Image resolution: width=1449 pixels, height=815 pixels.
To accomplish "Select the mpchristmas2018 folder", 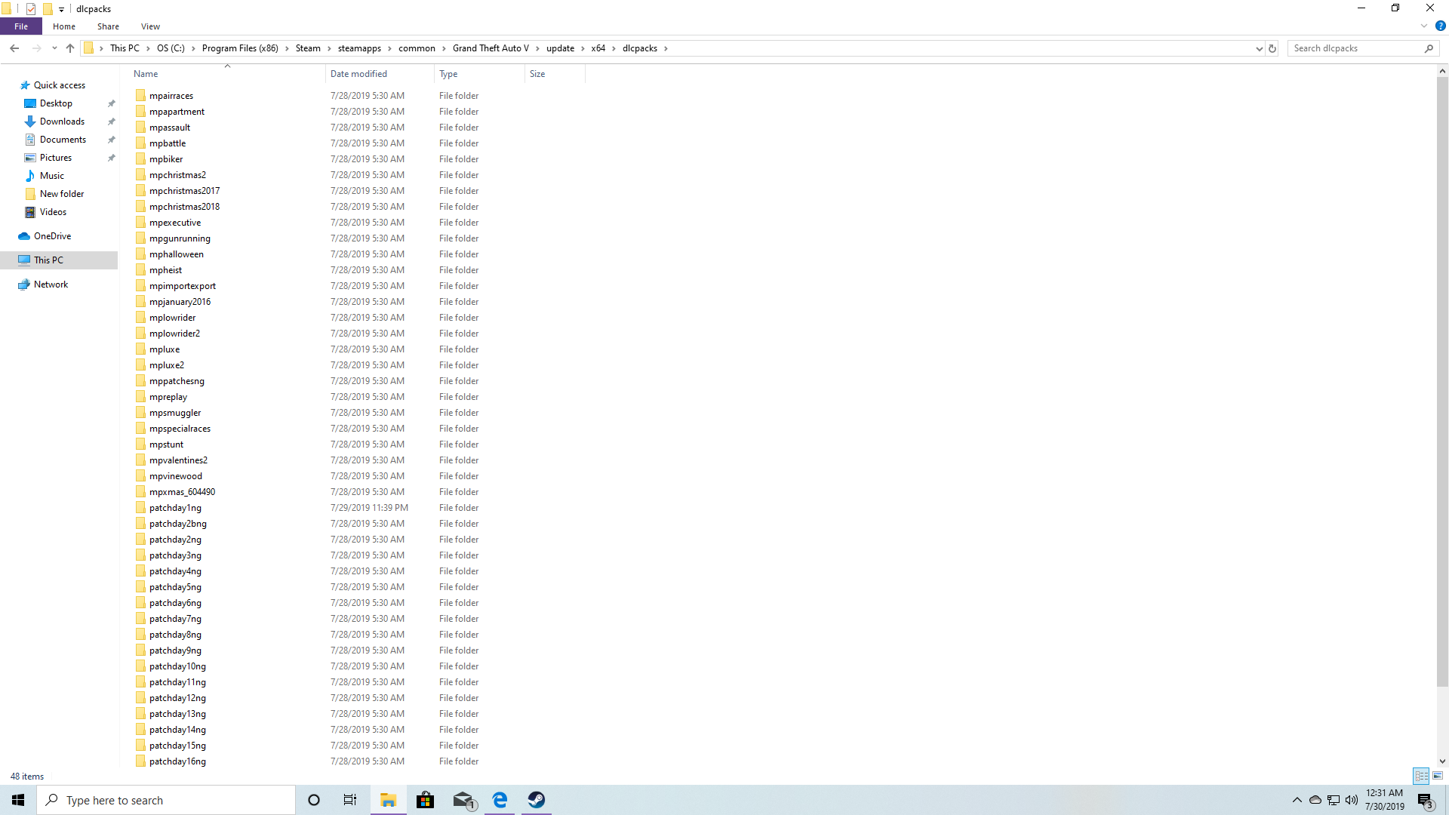I will click(x=184, y=207).
